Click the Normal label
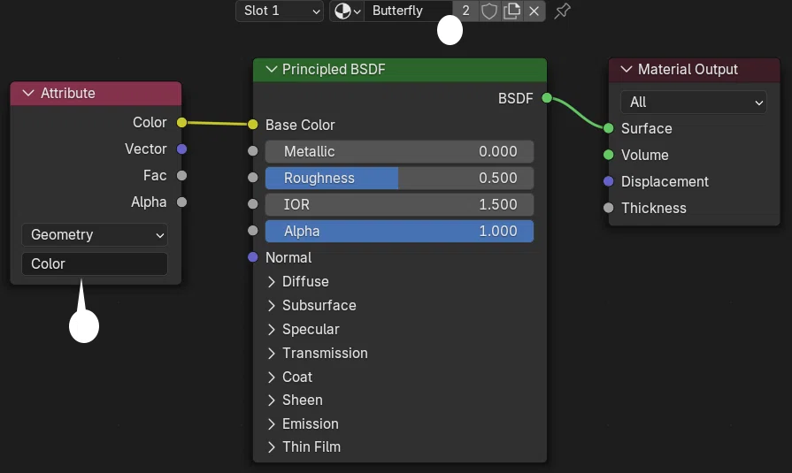The image size is (792, 473). [288, 258]
